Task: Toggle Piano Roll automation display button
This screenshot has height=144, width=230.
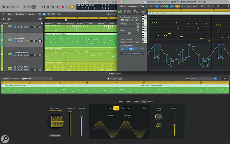Action: [x=157, y=6]
